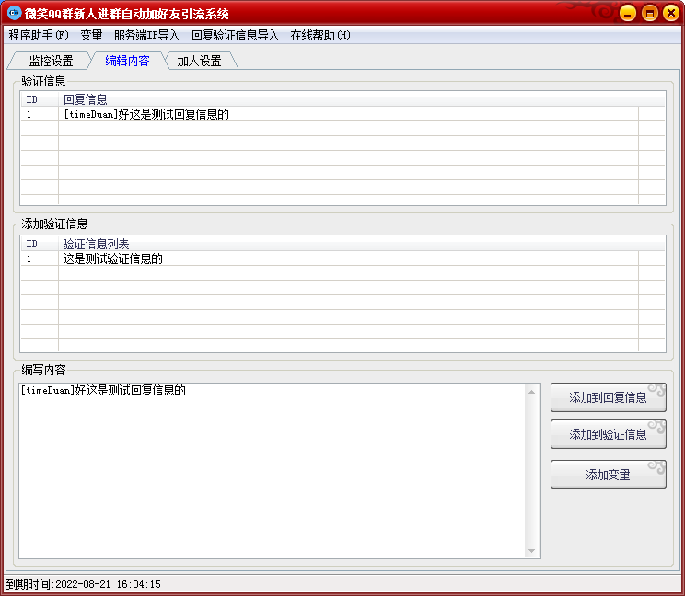This screenshot has width=685, height=596.
Task: Switch to the 加人设置 tab
Action: tap(199, 61)
